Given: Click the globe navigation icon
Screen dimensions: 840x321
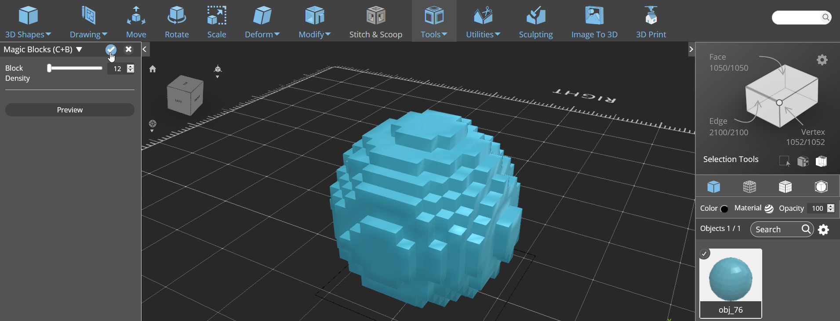Looking at the screenshot, I should pyautogui.click(x=153, y=123).
